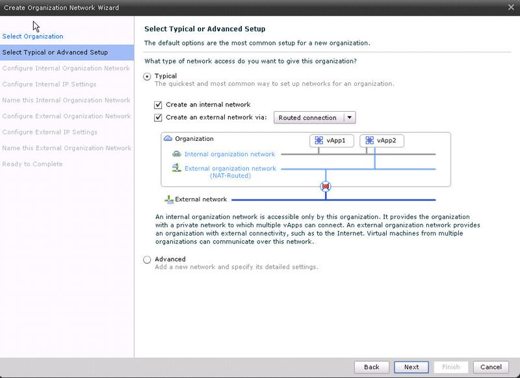This screenshot has height=378, width=520.
Task: Click the External organization network icon
Action: point(176,168)
